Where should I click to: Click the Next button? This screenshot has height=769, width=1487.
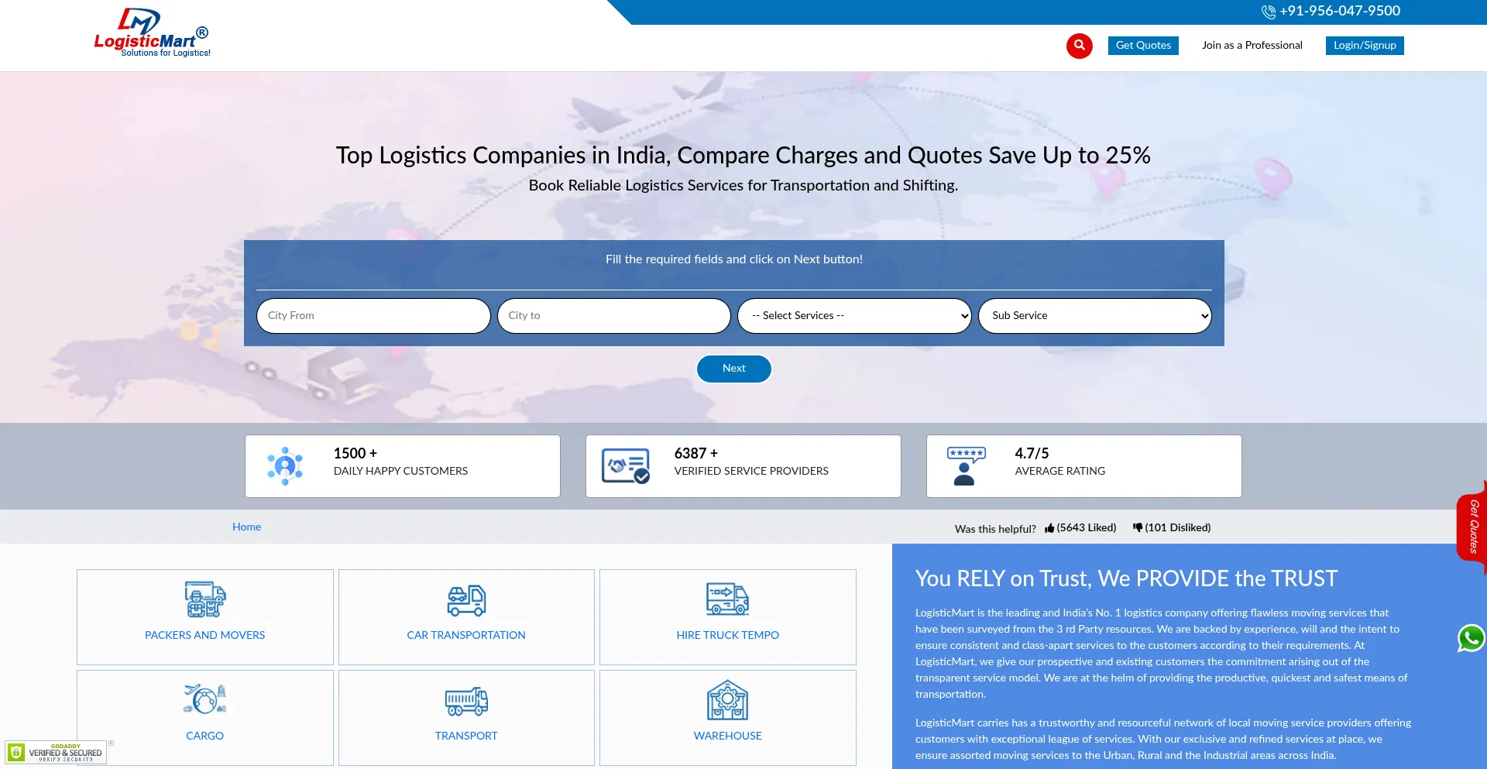pyautogui.click(x=734, y=369)
